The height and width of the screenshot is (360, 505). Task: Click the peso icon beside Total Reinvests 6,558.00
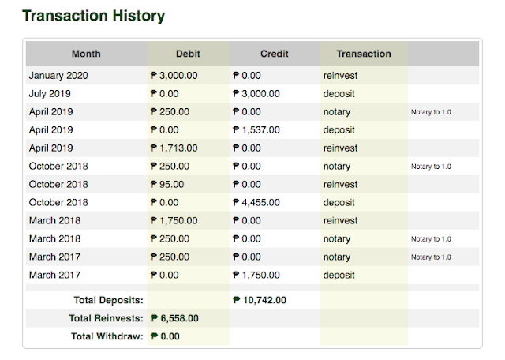pyautogui.click(x=154, y=318)
